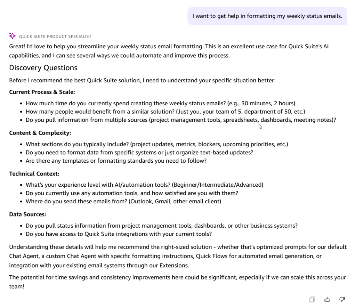Select the bullet about AI/automation experience level
This screenshot has width=356, height=308.
[144, 185]
